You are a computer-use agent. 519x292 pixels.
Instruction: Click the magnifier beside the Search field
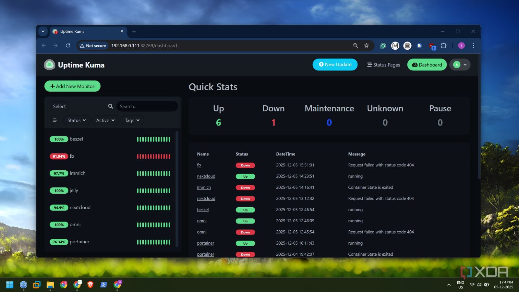click(x=110, y=106)
